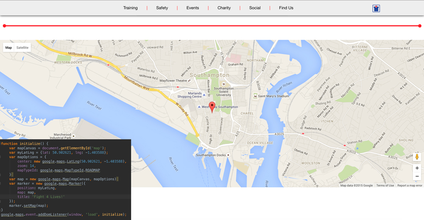Go to the Events page
This screenshot has height=220, width=424.
[192, 8]
